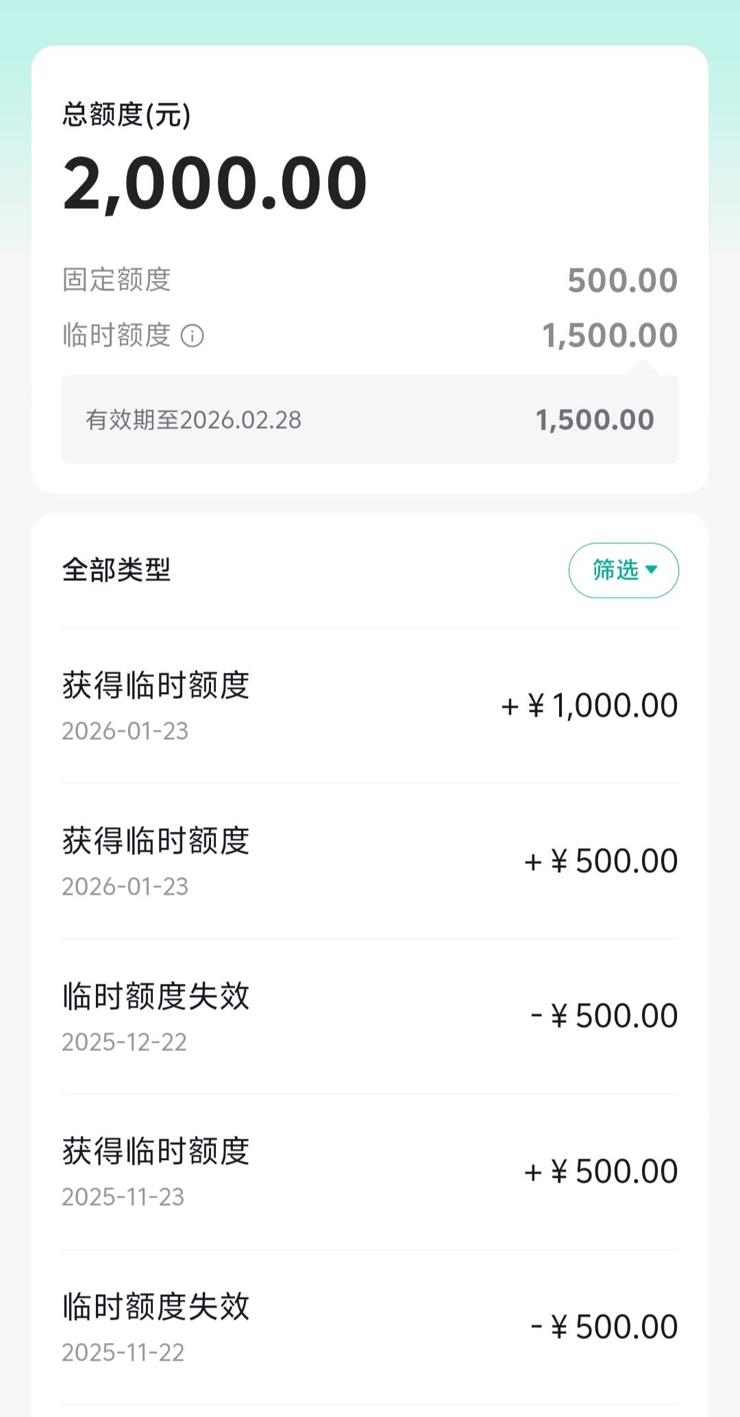View 获得临时额度 entry dated 2025-11-23
The height and width of the screenshot is (1417, 740).
coord(370,1172)
